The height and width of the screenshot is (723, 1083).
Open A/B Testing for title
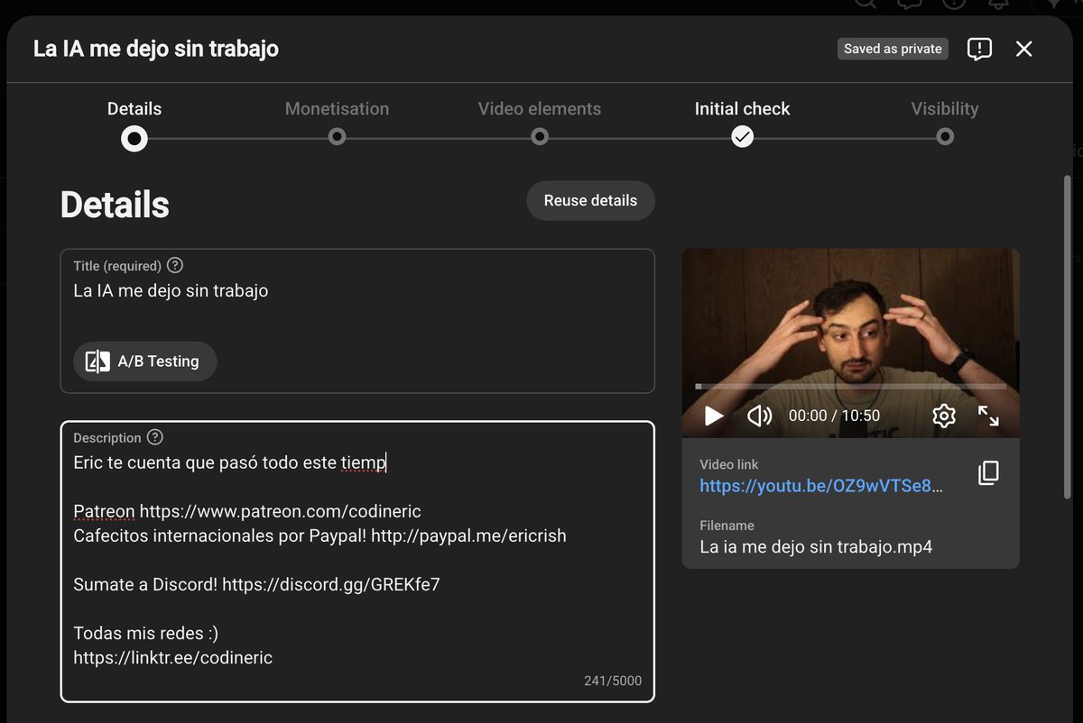click(x=145, y=361)
